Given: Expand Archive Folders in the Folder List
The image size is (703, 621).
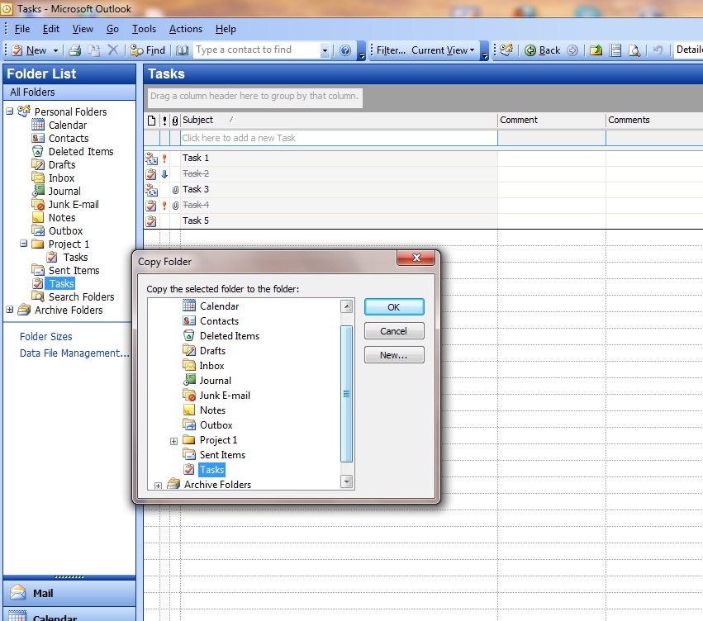Looking at the screenshot, I should coord(10,310).
